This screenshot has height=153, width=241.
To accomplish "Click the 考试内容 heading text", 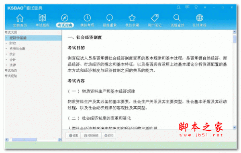I will [x=76, y=81].
